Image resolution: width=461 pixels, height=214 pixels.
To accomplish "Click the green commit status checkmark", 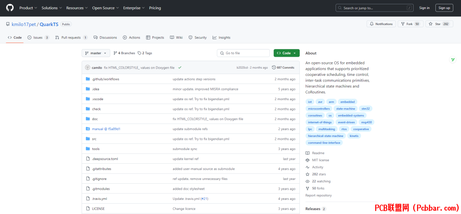I will click(x=180, y=67).
